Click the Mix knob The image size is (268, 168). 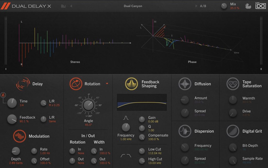coord(224,6)
